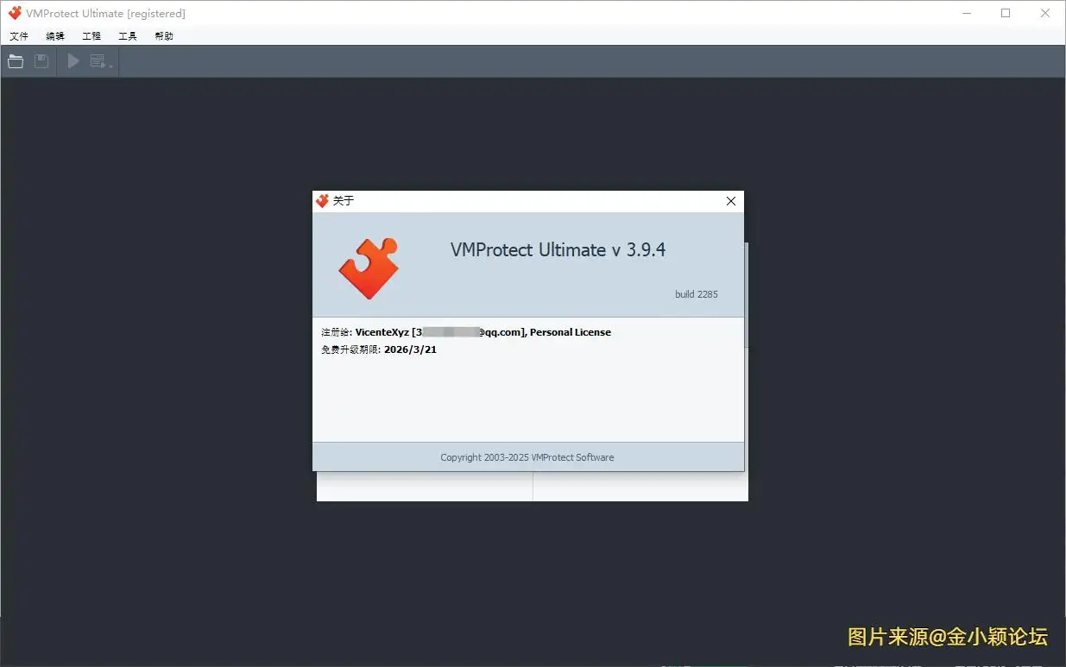Screen dimensions: 1066x667
Task: Expand the small arrow beside the execute icon
Action: pos(111,66)
